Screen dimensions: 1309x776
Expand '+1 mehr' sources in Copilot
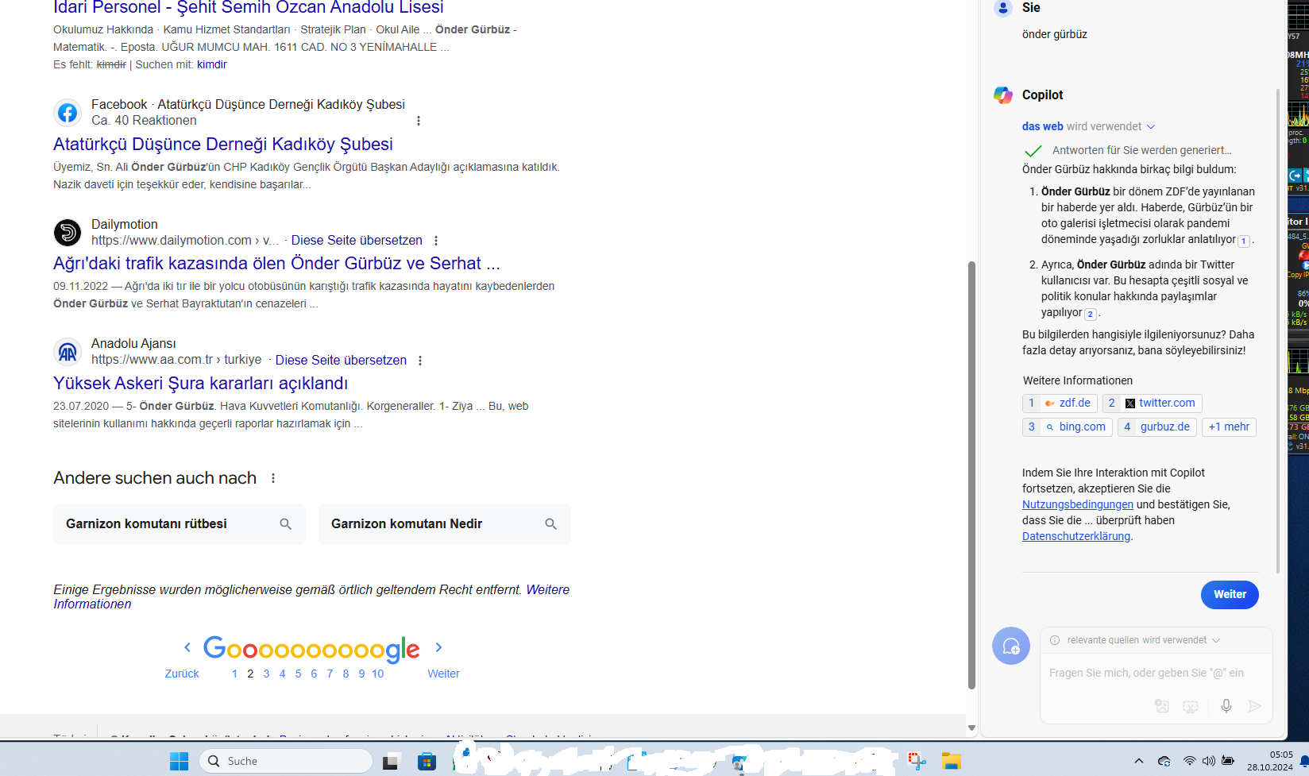tap(1229, 427)
